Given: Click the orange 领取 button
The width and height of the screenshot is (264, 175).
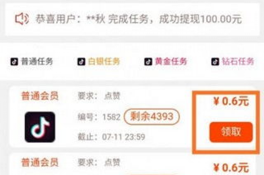Looking at the screenshot, I should click(231, 132).
